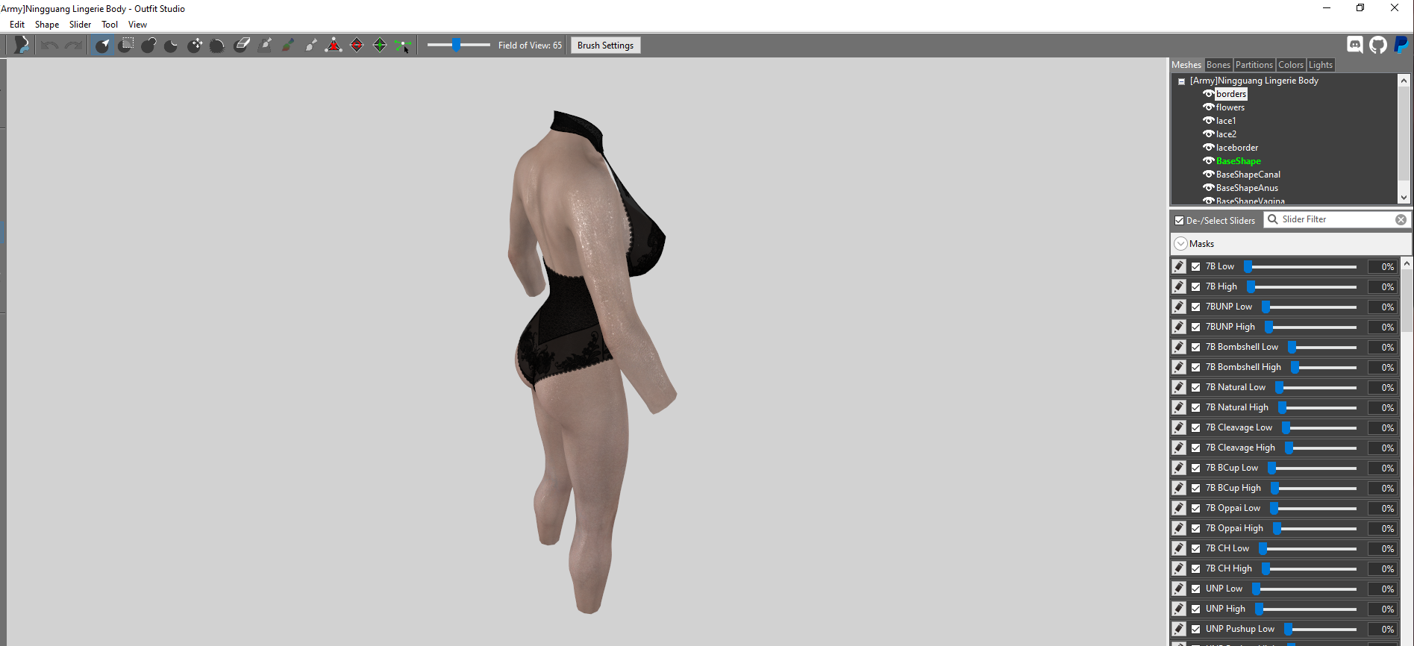The width and height of the screenshot is (1414, 646).
Task: Select the BaseShapeAnus mesh
Action: [1247, 188]
